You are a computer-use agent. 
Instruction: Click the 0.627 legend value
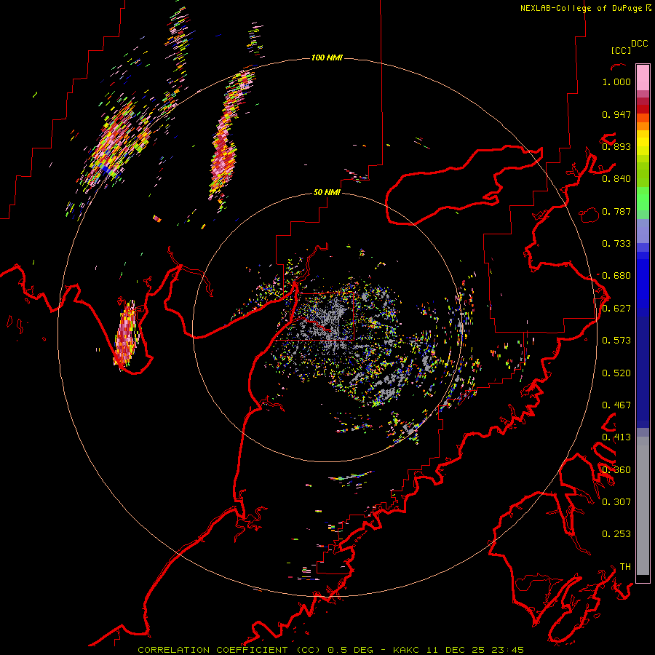pyautogui.click(x=616, y=309)
